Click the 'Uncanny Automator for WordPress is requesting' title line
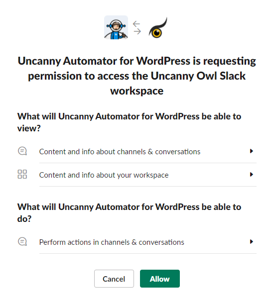Image resolution: width=274 pixels, height=306 pixels. click(x=137, y=61)
